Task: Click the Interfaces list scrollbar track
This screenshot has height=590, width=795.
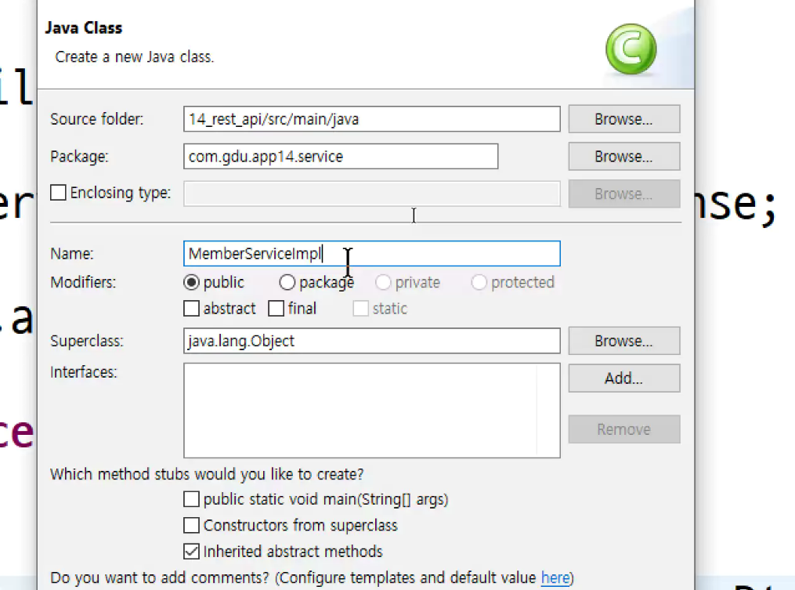Action: point(548,411)
